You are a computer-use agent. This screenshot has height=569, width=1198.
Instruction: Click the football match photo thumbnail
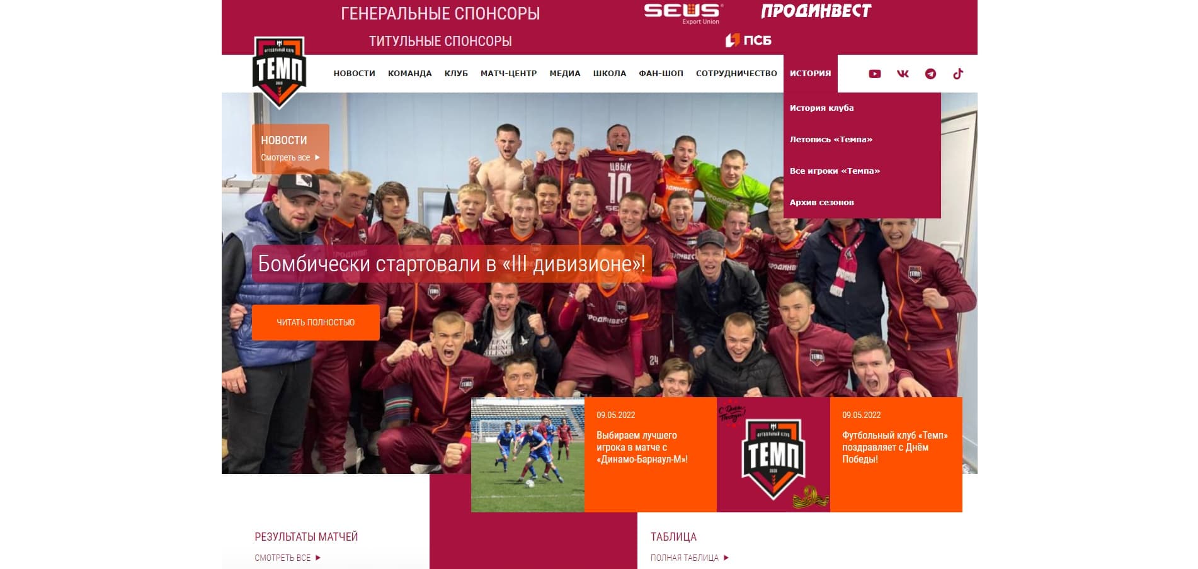tap(528, 454)
